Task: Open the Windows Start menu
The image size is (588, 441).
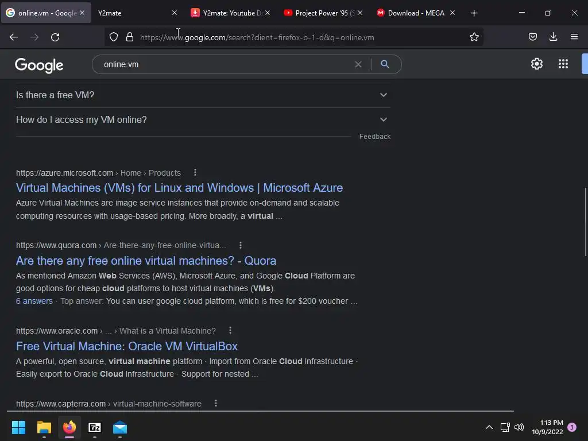Action: pyautogui.click(x=18, y=427)
